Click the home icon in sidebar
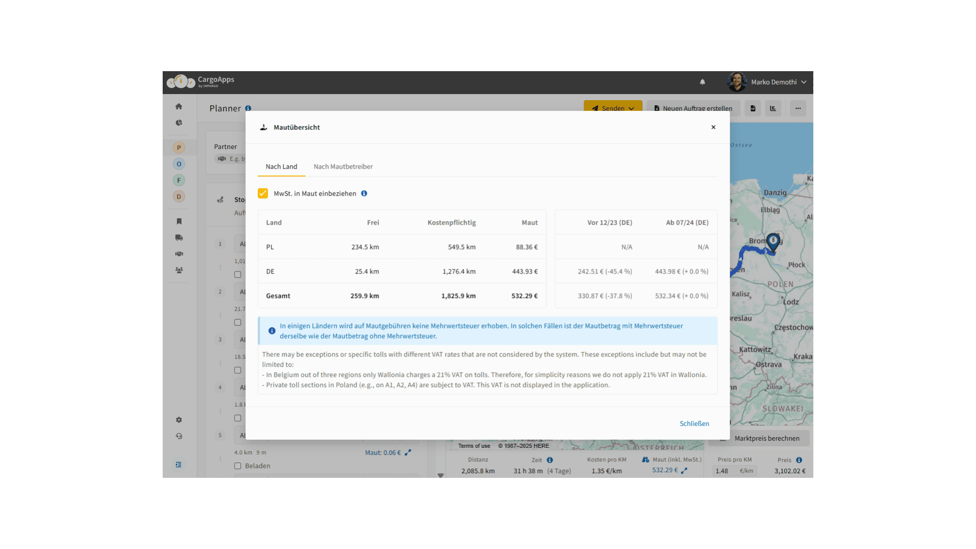This screenshot has height=549, width=976. pyautogui.click(x=178, y=106)
